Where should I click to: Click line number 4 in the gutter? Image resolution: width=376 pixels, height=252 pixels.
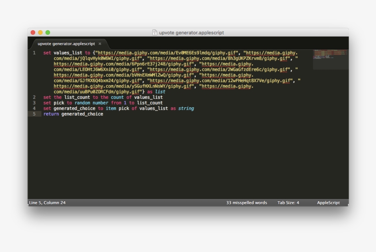tap(34, 109)
